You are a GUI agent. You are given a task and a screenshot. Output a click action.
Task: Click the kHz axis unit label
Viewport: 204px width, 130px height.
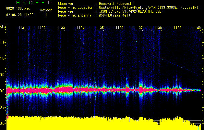3,26
